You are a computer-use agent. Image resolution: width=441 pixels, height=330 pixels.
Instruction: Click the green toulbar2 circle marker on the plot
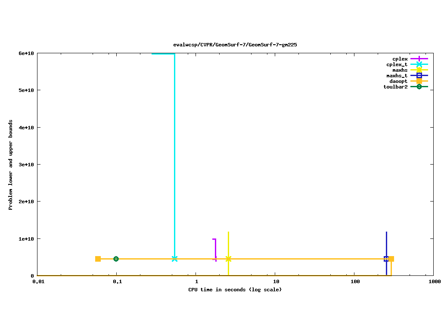116,259
